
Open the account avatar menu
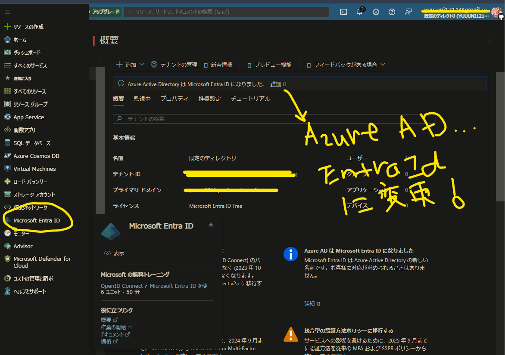[497, 12]
